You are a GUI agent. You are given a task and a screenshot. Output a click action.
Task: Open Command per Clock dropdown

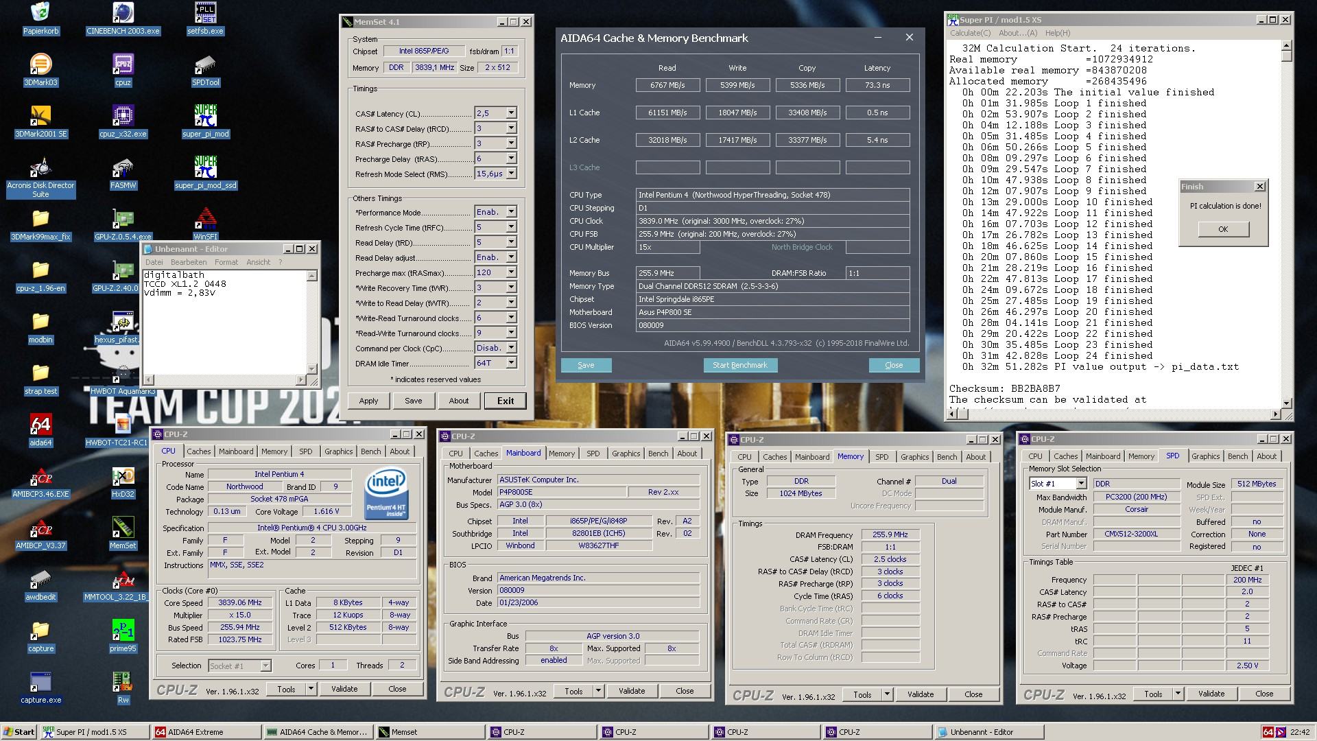511,348
